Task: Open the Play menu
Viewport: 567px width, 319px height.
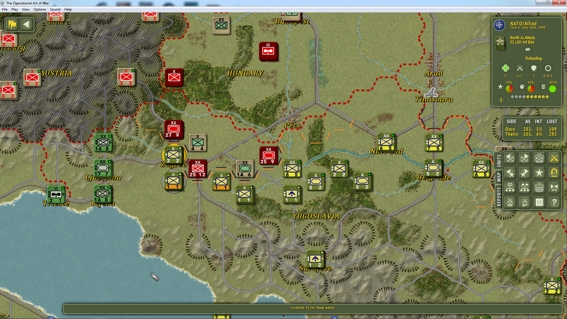Action: (x=15, y=9)
